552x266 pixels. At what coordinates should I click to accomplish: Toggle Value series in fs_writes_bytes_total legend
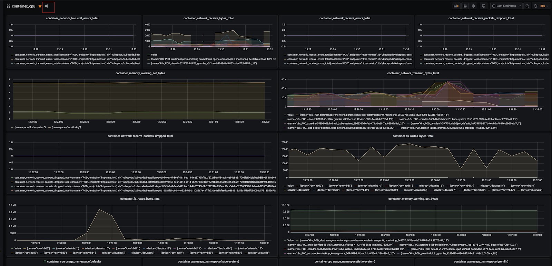[x=290, y=186]
